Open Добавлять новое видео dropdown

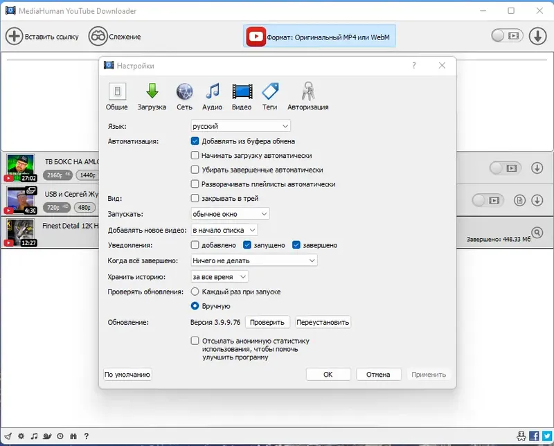tap(224, 230)
